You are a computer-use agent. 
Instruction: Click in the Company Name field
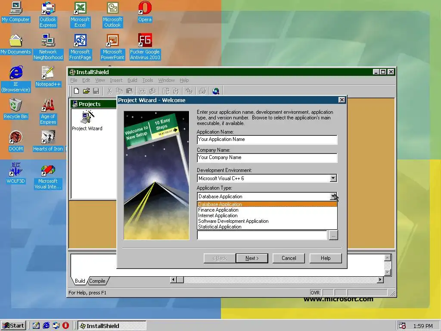point(267,158)
